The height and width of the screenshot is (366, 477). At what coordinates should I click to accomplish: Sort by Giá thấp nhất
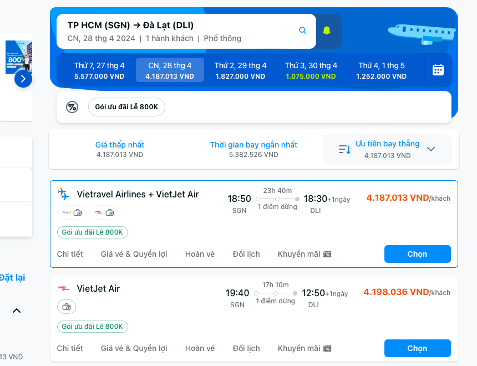(119, 149)
